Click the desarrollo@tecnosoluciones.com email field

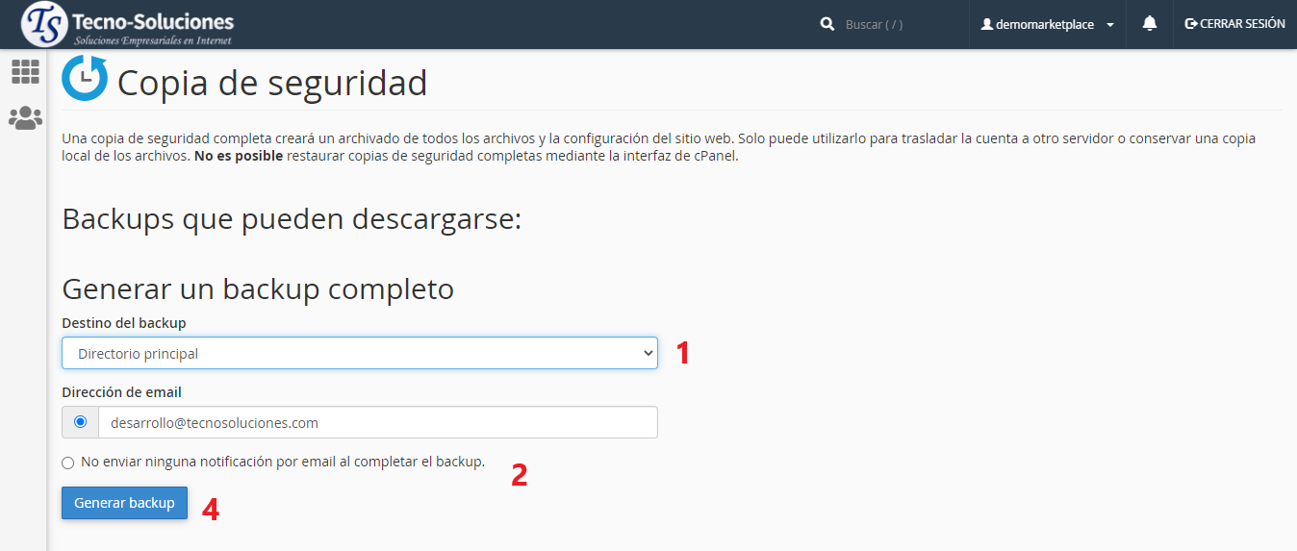(377, 422)
